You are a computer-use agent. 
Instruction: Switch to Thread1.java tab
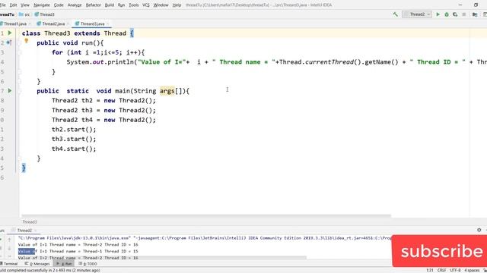click(14, 24)
